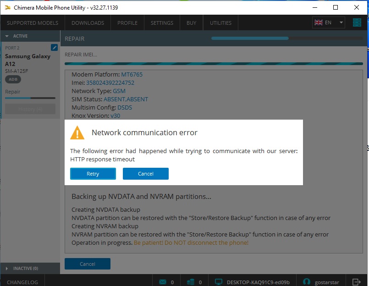Click Retry in the error dialog
Screen dimensions: 369x286
tap(93, 174)
